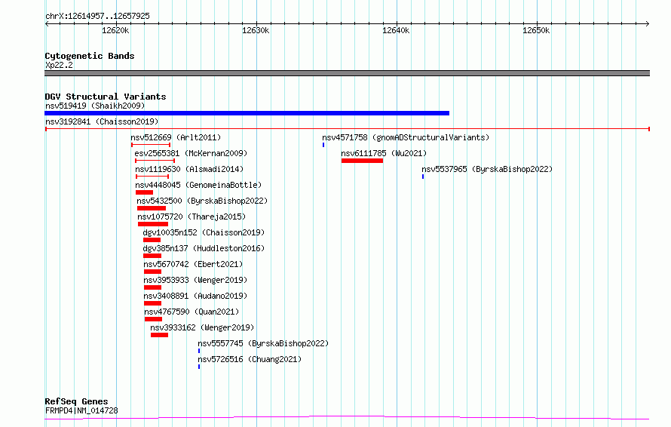This screenshot has height=427, width=671.
Task: Click the Xp22.2 cytogenetic band label
Action: coord(59,65)
